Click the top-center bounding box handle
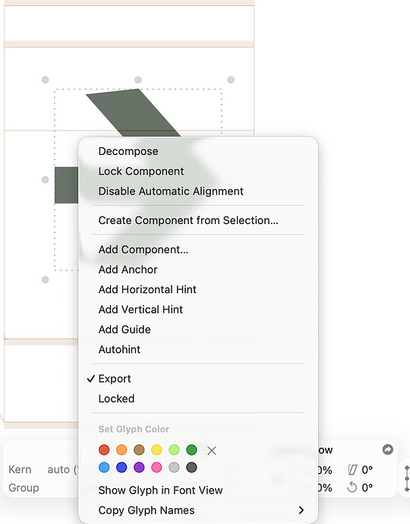Viewport: 410px width, 524px height. tap(138, 80)
